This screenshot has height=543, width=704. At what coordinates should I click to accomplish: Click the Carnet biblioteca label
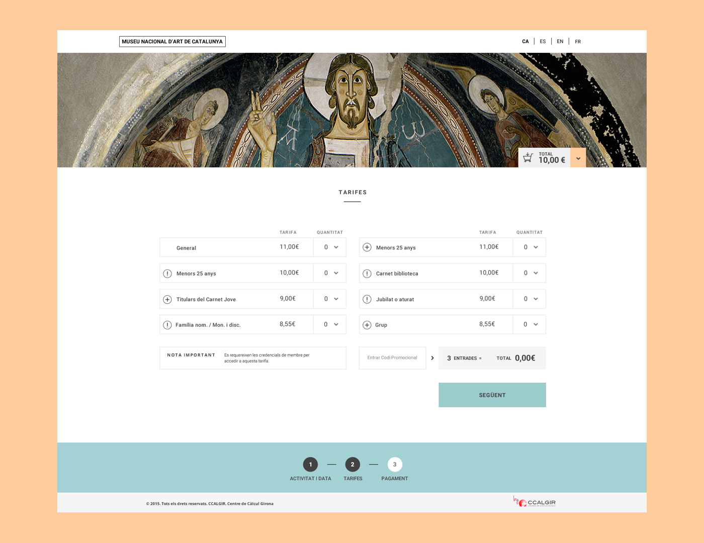pyautogui.click(x=397, y=274)
